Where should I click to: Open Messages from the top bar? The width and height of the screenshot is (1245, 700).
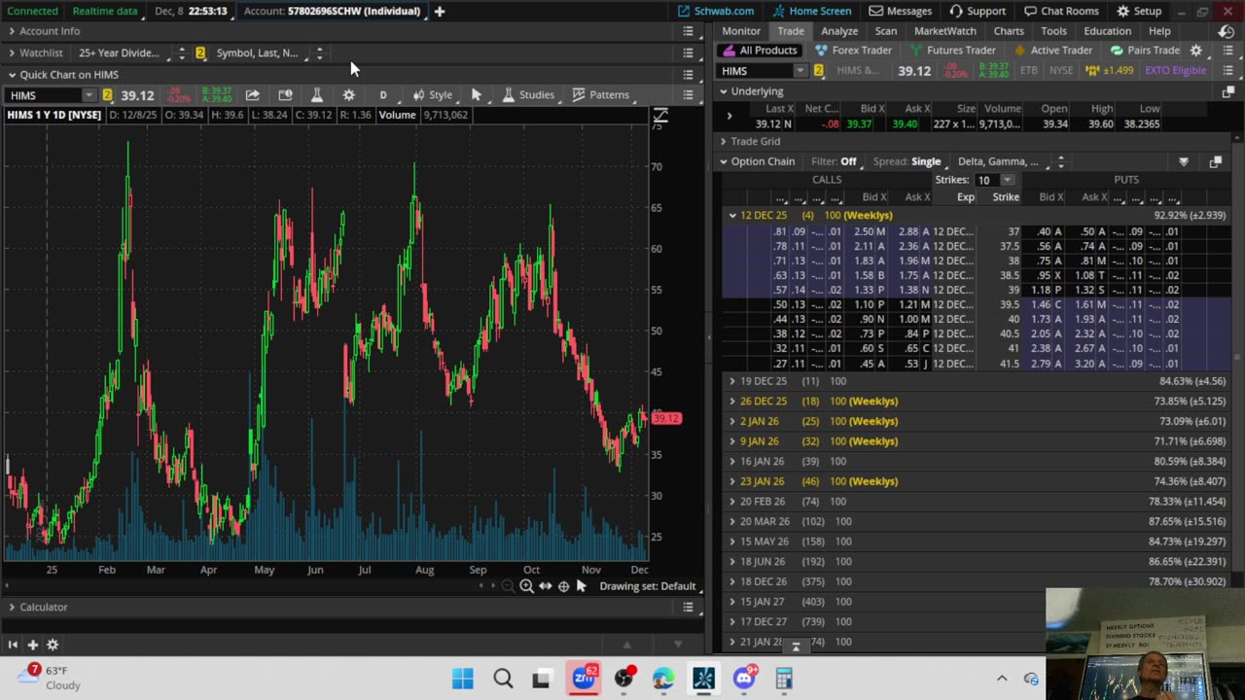coord(901,11)
